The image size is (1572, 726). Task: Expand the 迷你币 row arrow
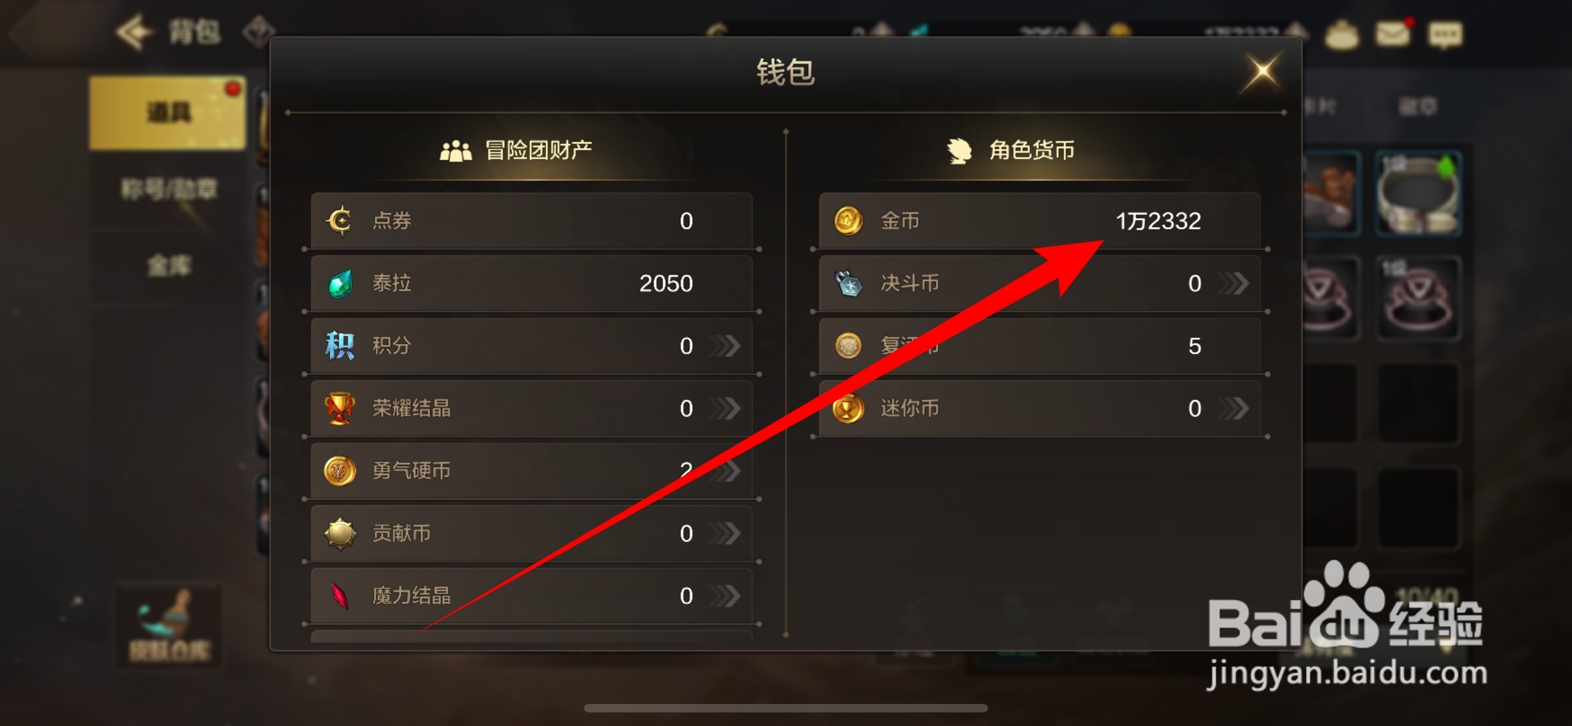pyautogui.click(x=1233, y=408)
